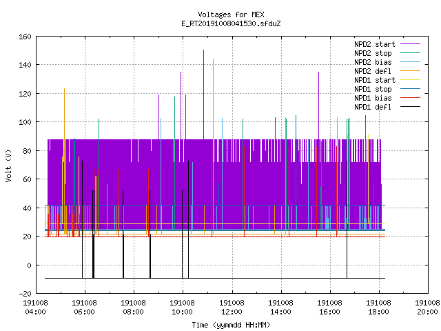Click the orange NPD2 defl legend line
The width and height of the screenshot is (441, 331).
pyautogui.click(x=411, y=70)
